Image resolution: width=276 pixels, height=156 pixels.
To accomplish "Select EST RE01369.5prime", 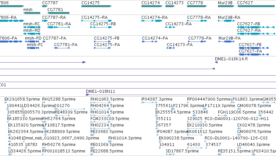I will coord(107,145).
